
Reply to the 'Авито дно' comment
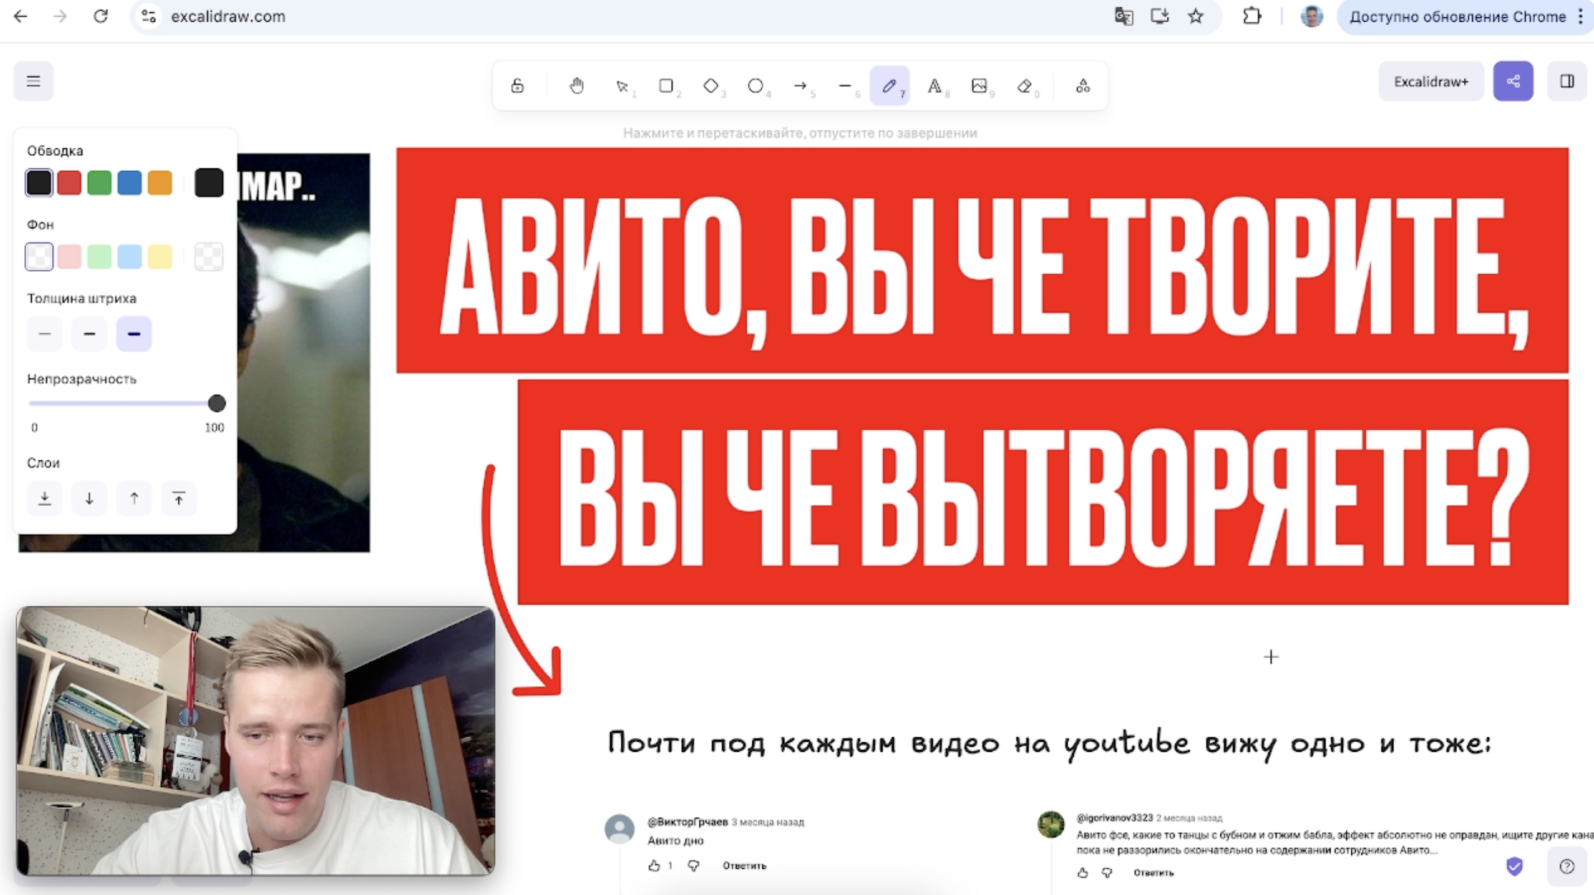(x=744, y=866)
